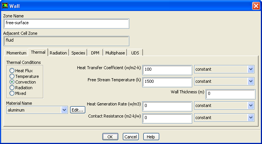Open the Help button
The height and width of the screenshot is (144, 262).
tap(151, 137)
